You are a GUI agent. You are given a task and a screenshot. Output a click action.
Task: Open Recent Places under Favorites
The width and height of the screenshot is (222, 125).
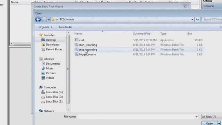54,49
